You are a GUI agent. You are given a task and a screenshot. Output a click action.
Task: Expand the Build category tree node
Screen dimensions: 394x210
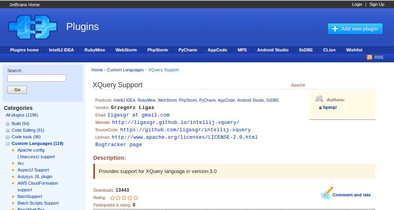click(x=7, y=124)
